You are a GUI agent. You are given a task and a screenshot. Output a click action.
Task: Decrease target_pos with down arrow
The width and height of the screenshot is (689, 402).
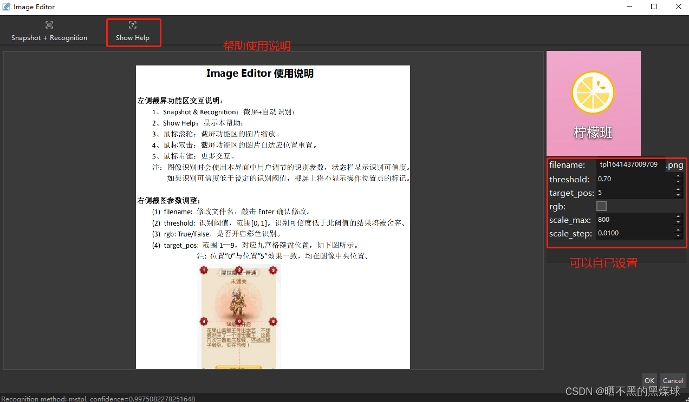pos(678,195)
